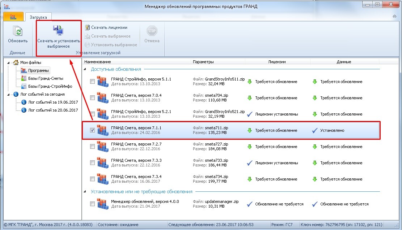Click the Наименование column header
The width and height of the screenshot is (402, 230).
coord(137,62)
